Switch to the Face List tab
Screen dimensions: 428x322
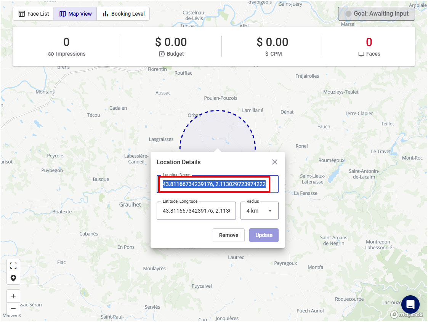click(33, 14)
